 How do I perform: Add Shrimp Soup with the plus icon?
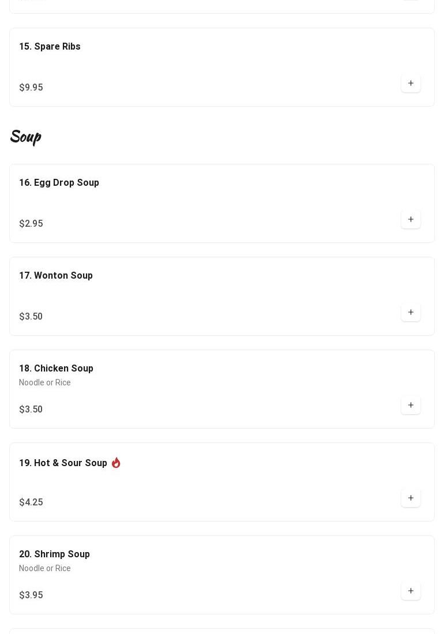[411, 591]
